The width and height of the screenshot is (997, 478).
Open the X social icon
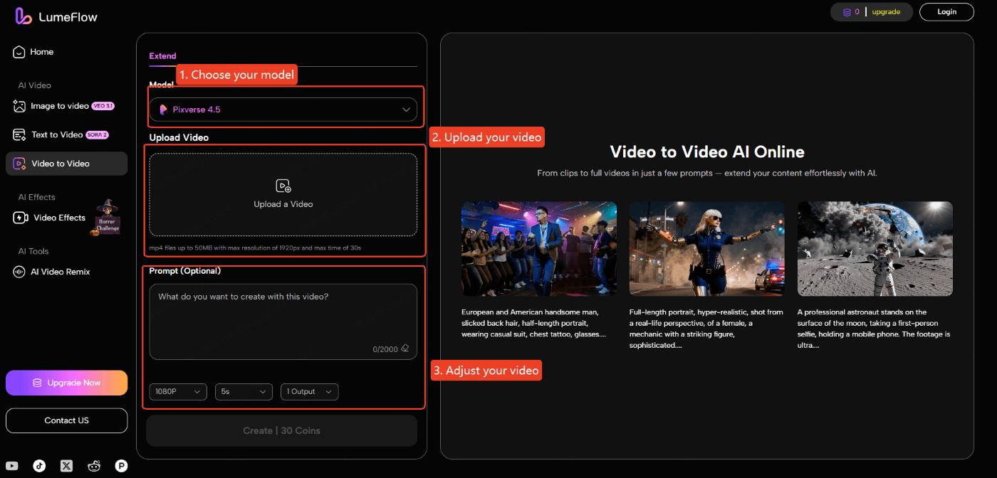[x=66, y=466]
